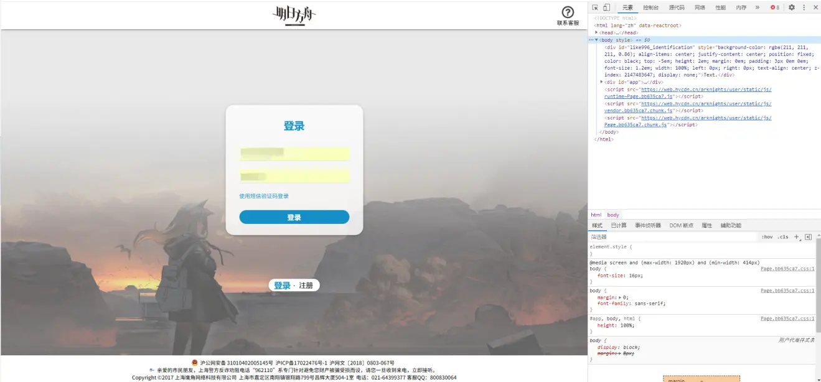Select the 属性 Properties subtab
821x382 pixels.
tap(707, 225)
